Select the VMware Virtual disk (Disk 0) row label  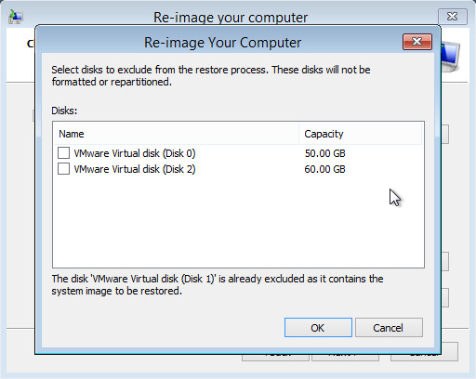pyautogui.click(x=135, y=153)
